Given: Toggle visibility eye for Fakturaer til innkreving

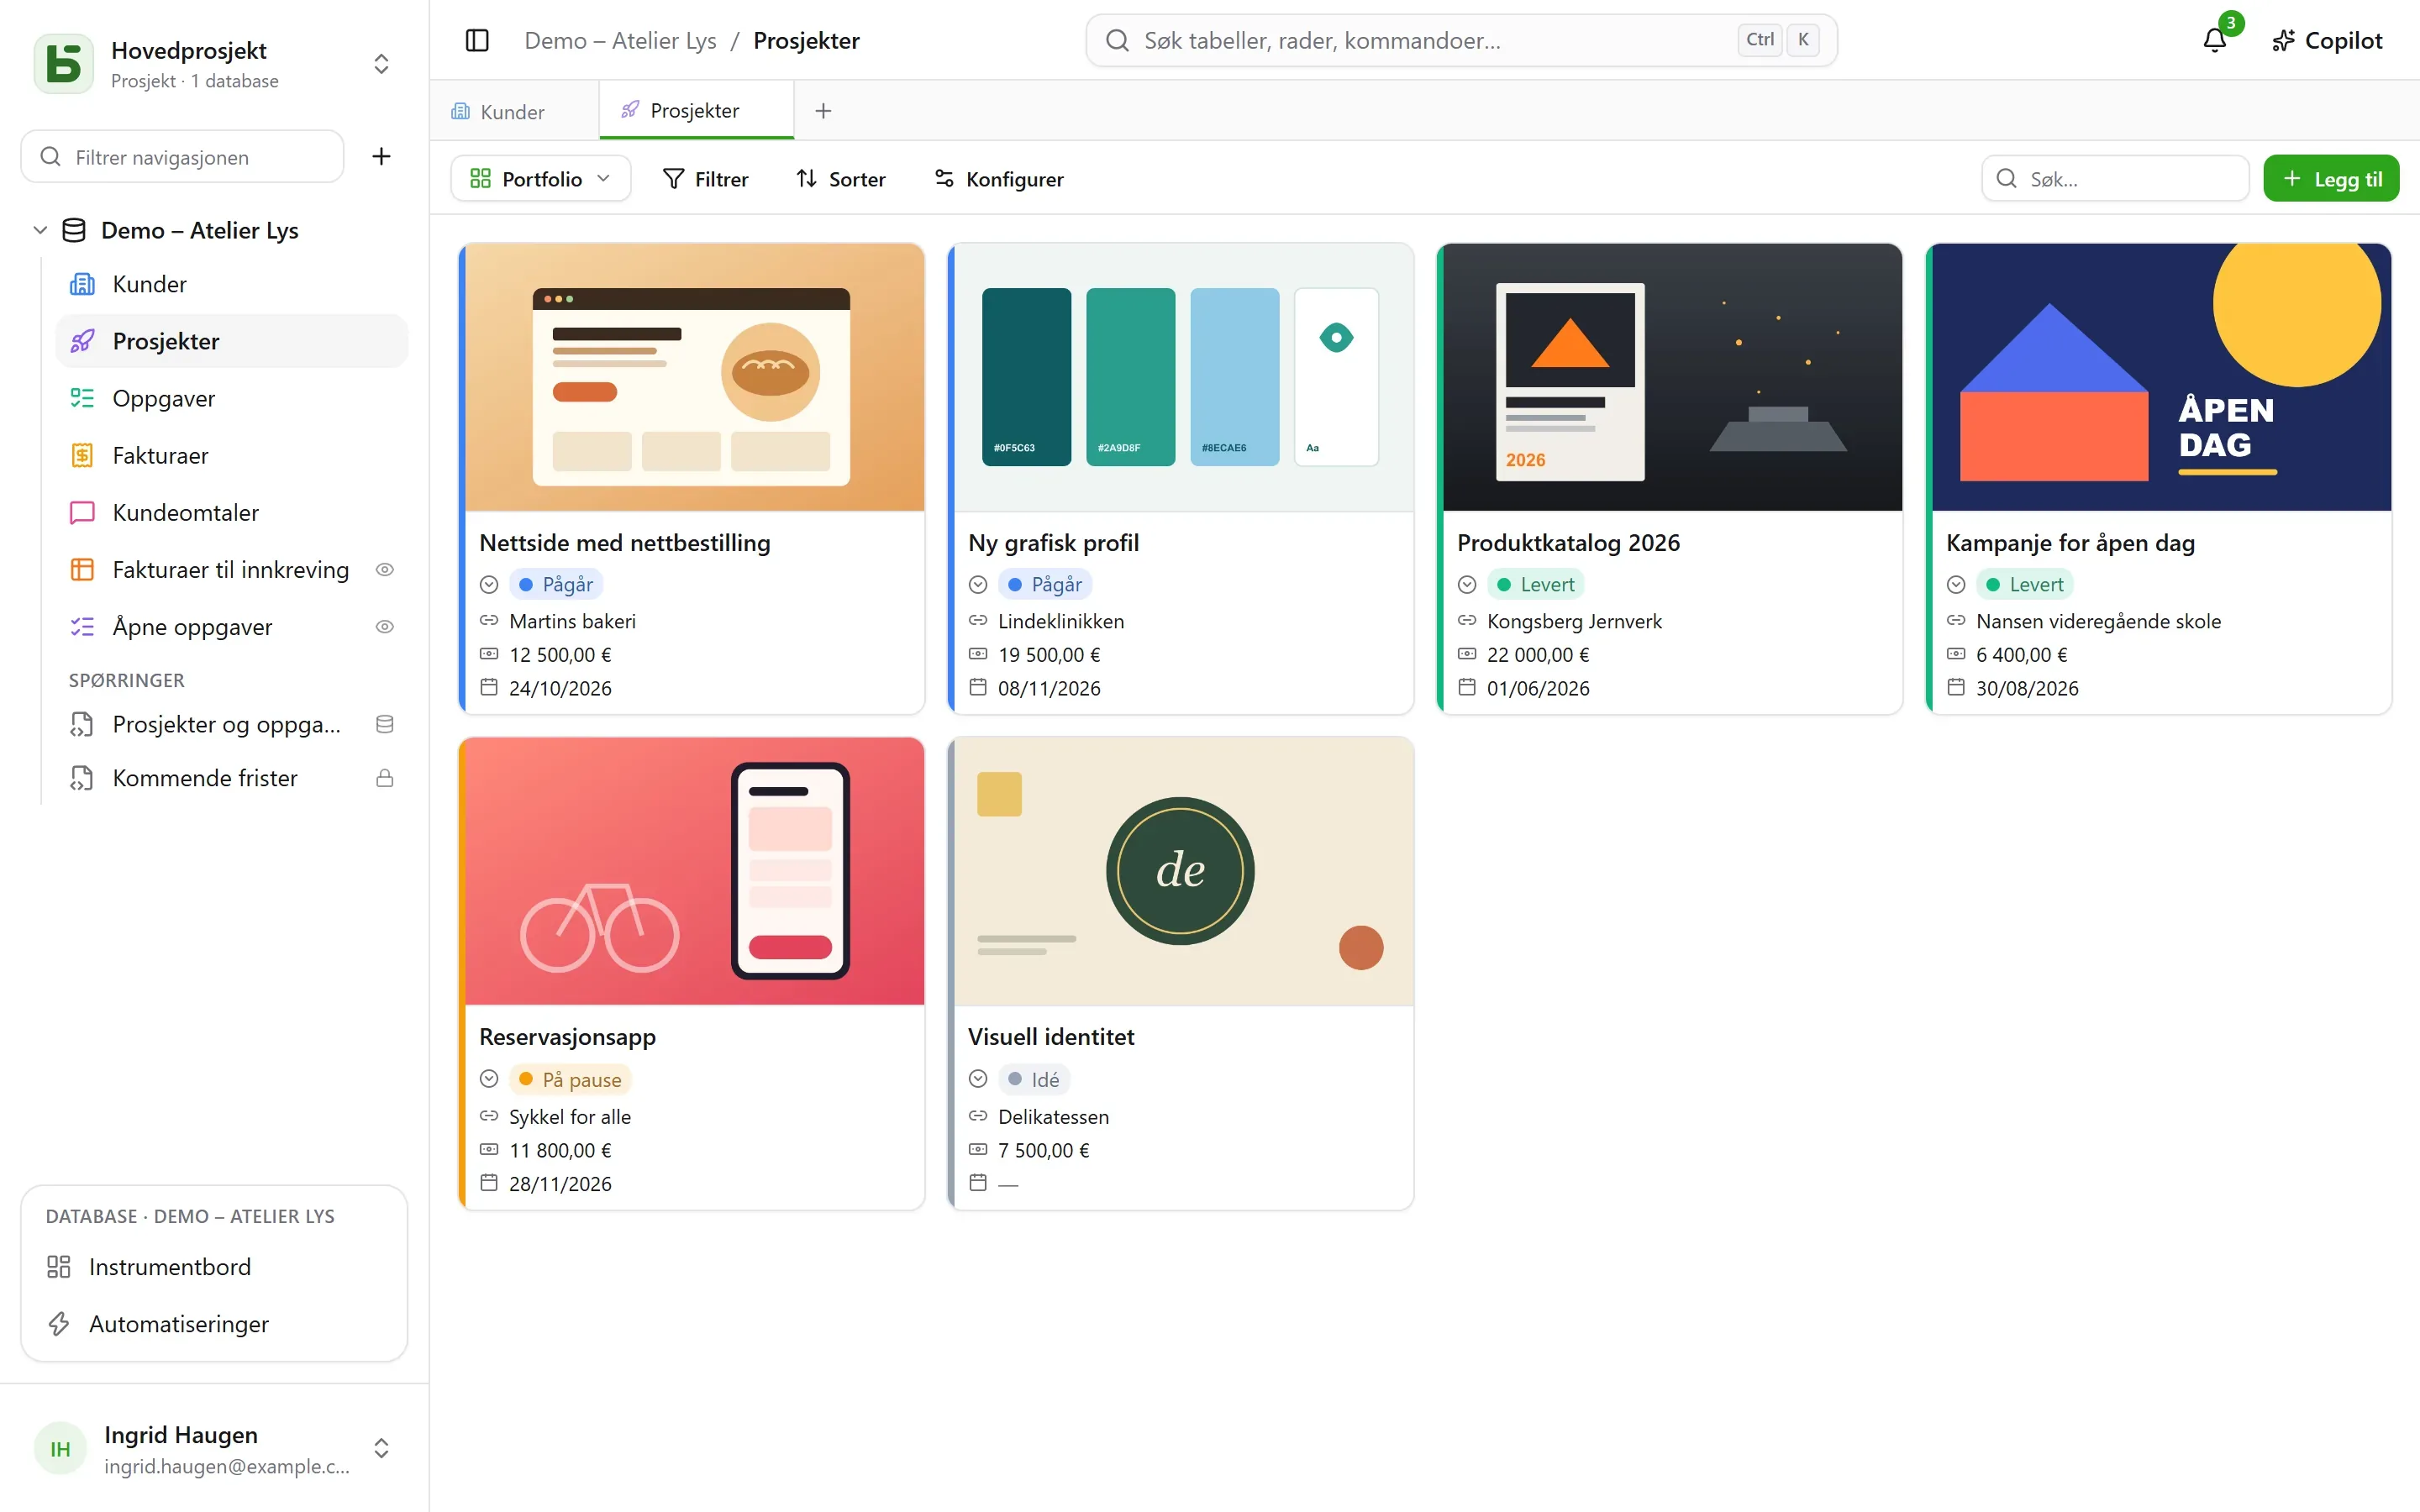Looking at the screenshot, I should pyautogui.click(x=384, y=569).
